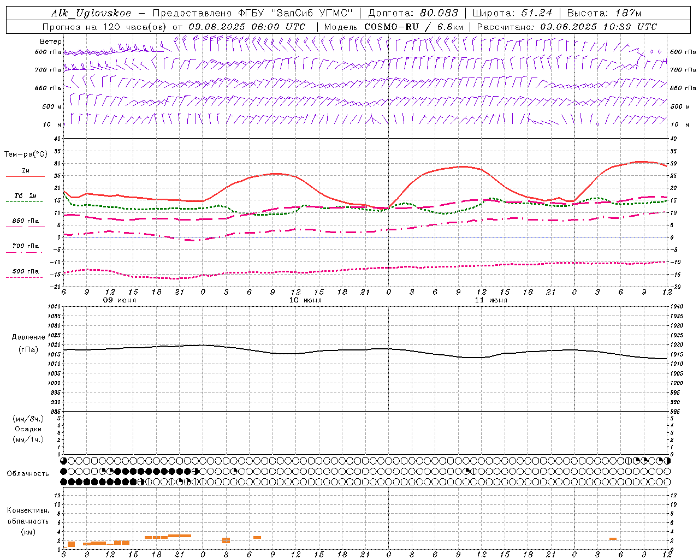The width and height of the screenshot is (699, 559).
Task: Click the left 500 гПа wind level label
Action: (48, 52)
